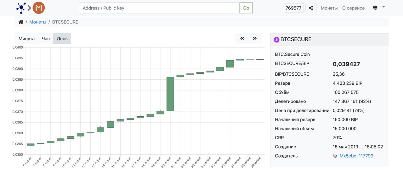The height and width of the screenshot is (173, 403).
Task: Expand the language dropdown arrow
Action: pyautogui.click(x=383, y=7)
